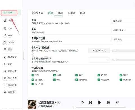Uncheck 艺术家 sidebar checkbox

tap(99, 75)
